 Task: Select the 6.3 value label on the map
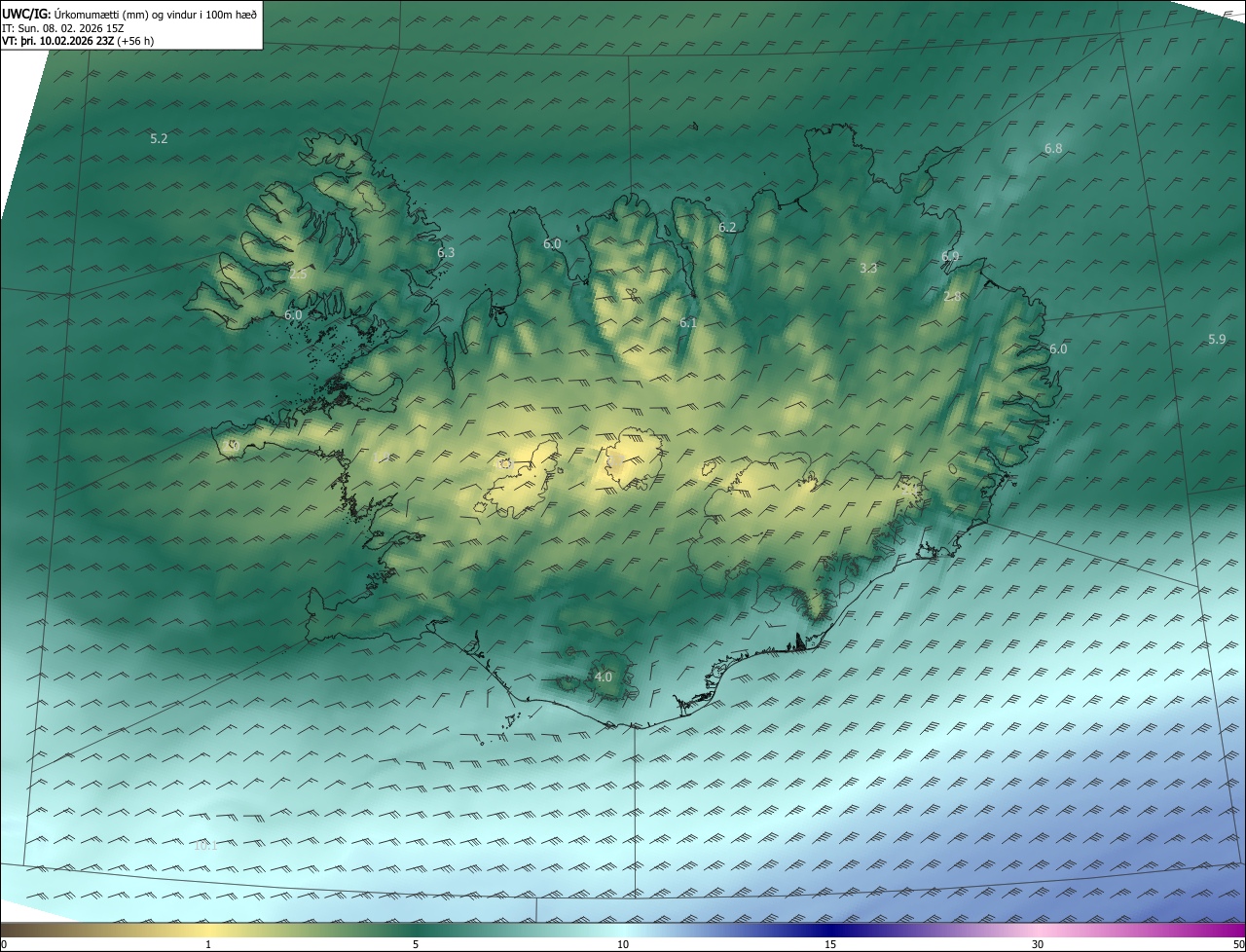tap(446, 252)
